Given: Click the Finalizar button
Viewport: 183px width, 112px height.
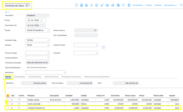Looking at the screenshot, I should 149,5.
